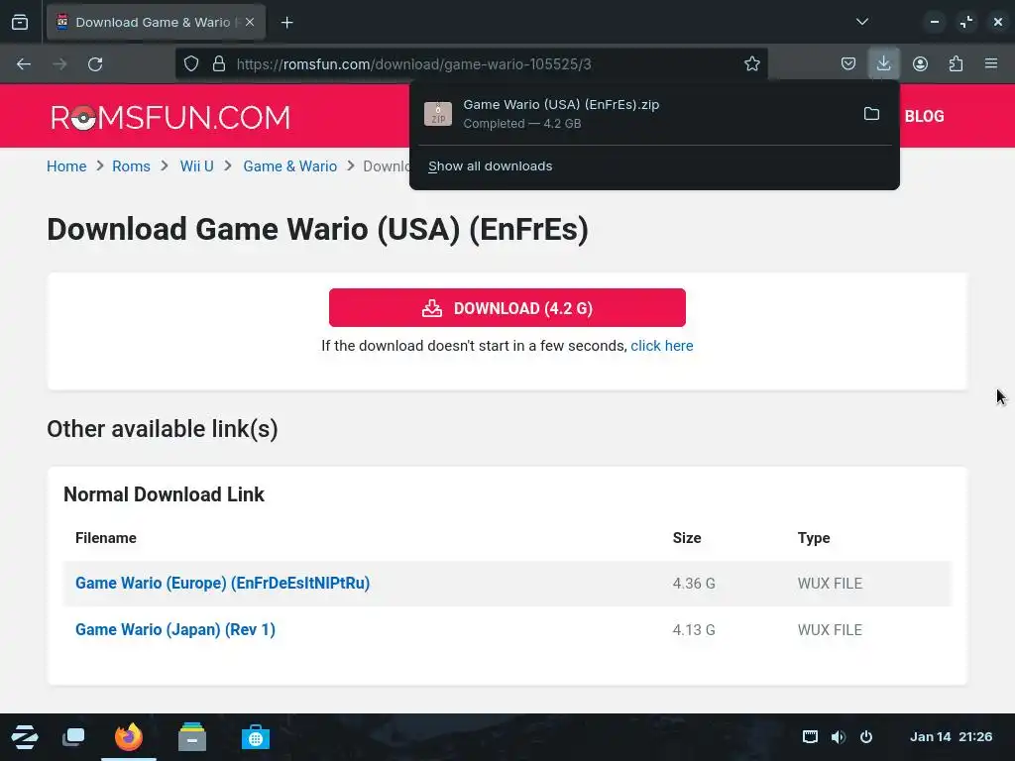This screenshot has width=1015, height=761.
Task: Open tracking protection shield icon
Action: 191,64
